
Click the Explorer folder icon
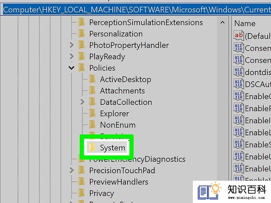[92, 113]
